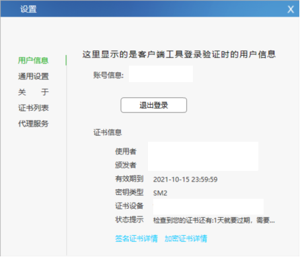Open the 证书列表 tab
The image size is (300, 257).
click(x=34, y=108)
